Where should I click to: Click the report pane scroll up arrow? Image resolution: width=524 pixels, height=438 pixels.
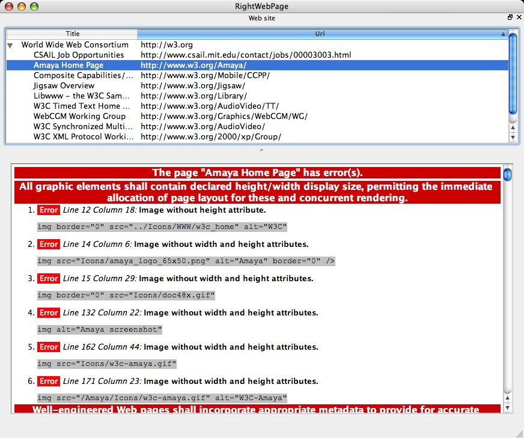point(508,398)
